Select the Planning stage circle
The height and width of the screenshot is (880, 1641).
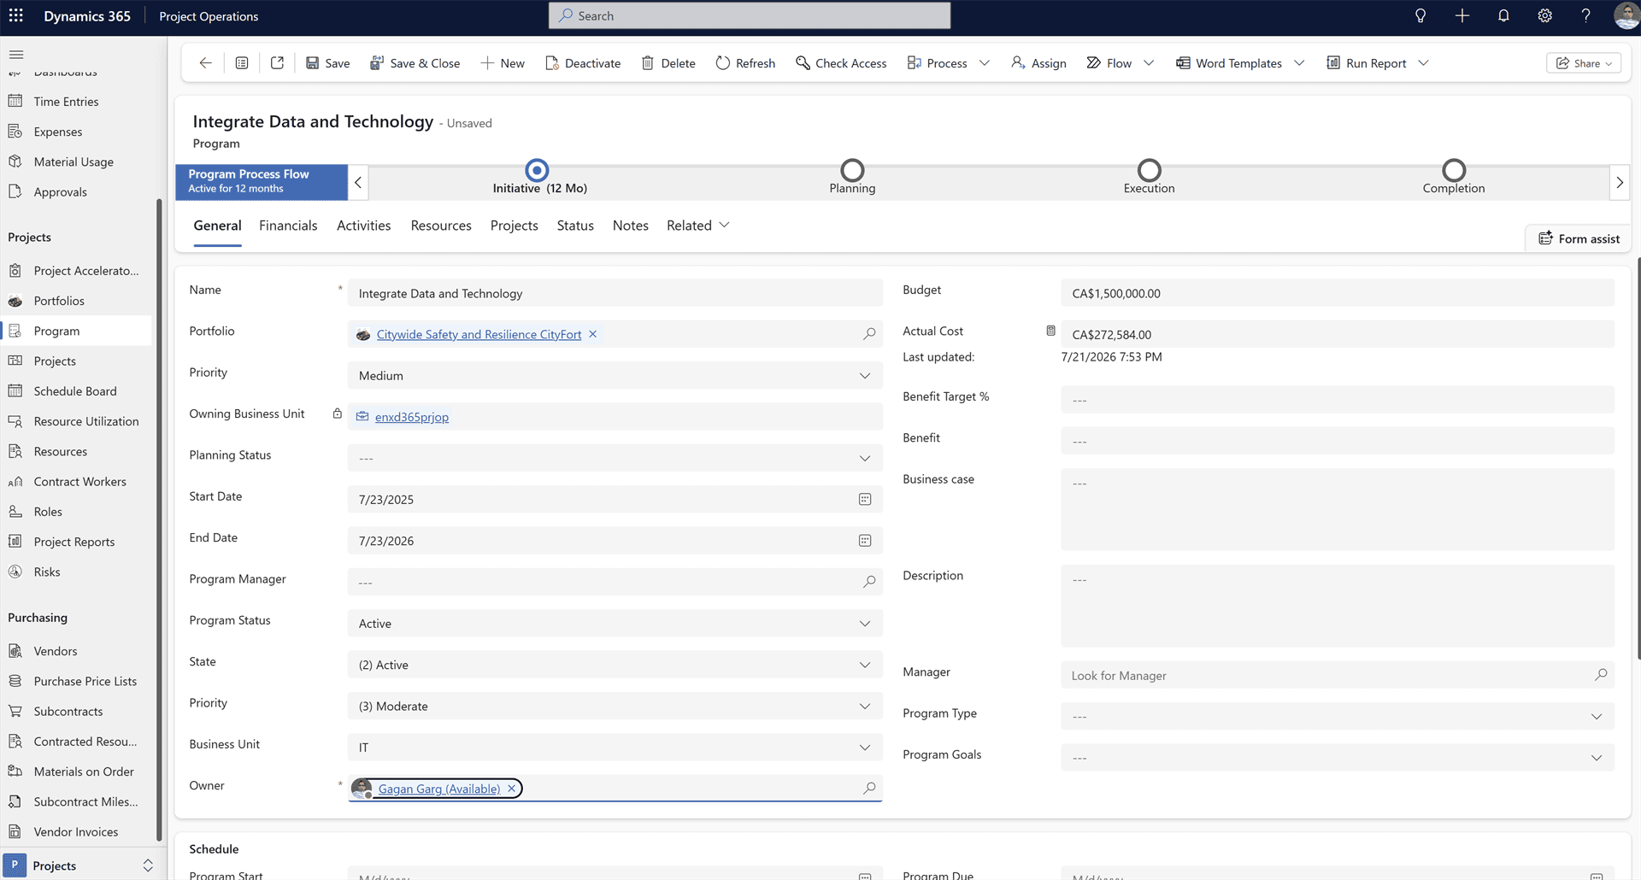pyautogui.click(x=852, y=170)
